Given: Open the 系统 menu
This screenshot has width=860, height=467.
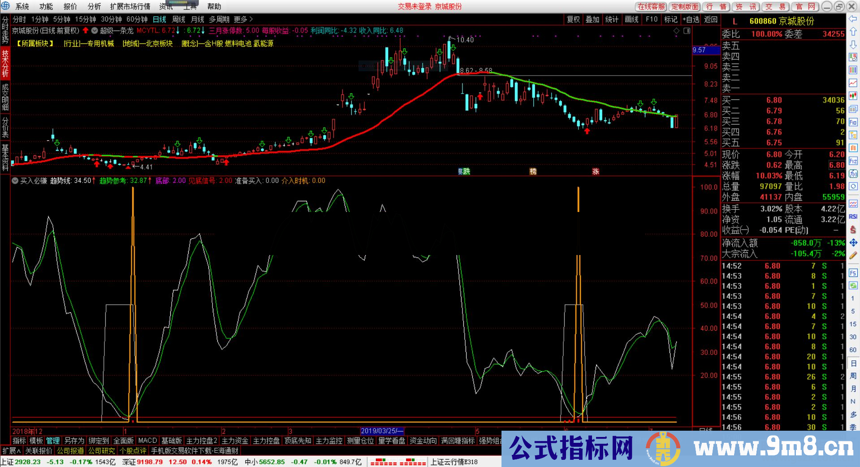Looking at the screenshot, I should 21,6.
